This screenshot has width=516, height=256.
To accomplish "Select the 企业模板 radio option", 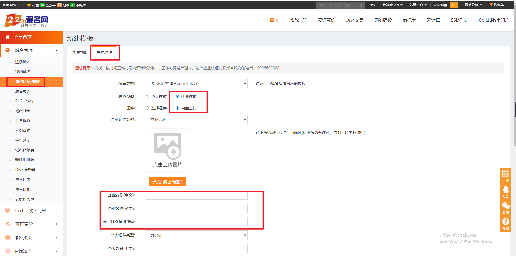I will tap(178, 97).
